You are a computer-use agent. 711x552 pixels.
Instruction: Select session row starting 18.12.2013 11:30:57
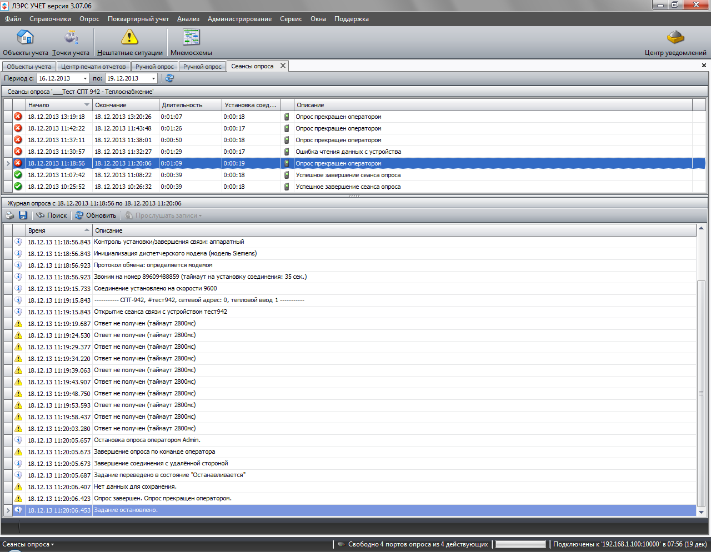pos(354,152)
